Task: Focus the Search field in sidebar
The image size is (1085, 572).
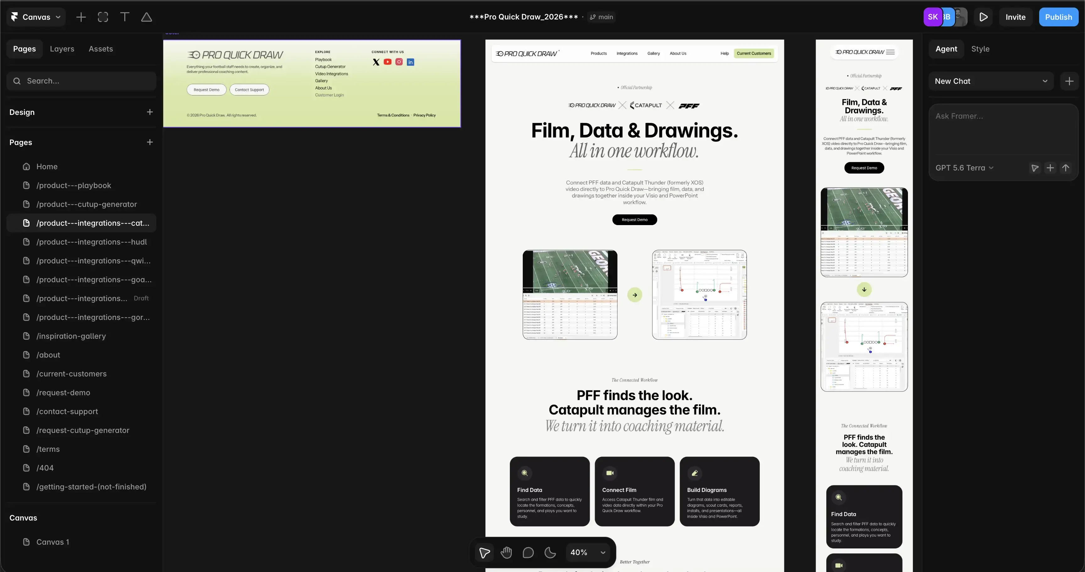Action: (x=81, y=81)
